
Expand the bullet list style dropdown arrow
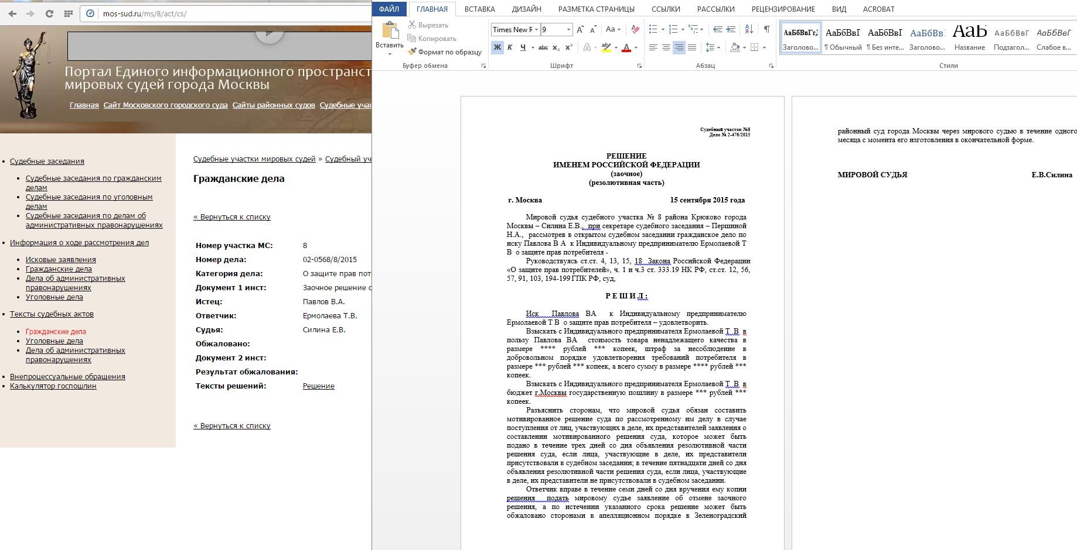(663, 29)
